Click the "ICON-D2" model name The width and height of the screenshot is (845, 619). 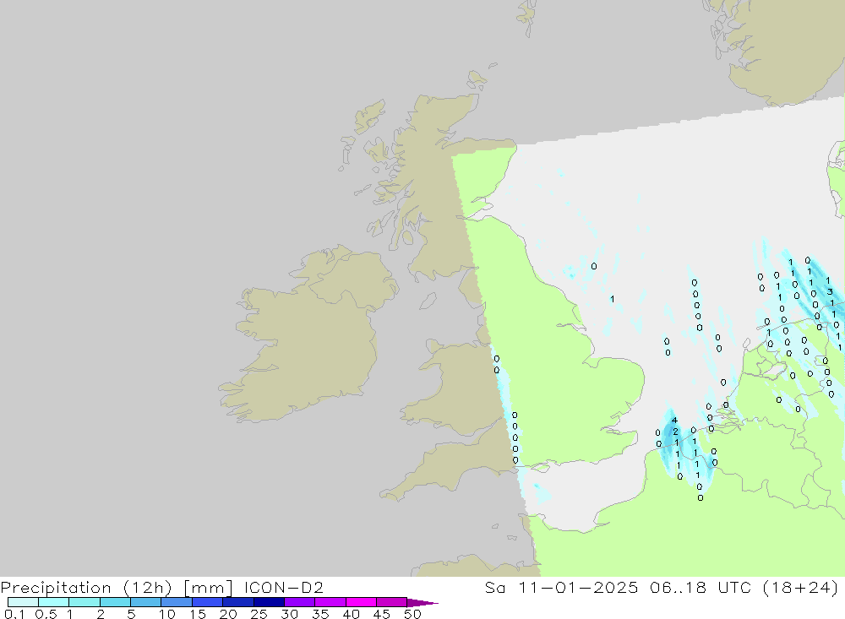click(283, 587)
